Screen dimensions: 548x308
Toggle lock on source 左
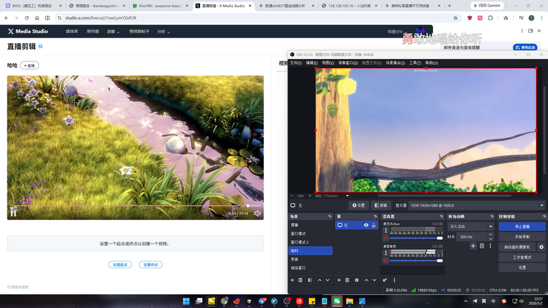coord(373,225)
